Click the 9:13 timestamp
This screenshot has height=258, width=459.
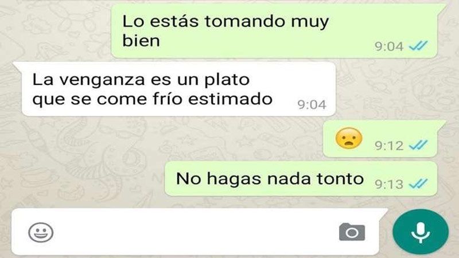pos(389,184)
